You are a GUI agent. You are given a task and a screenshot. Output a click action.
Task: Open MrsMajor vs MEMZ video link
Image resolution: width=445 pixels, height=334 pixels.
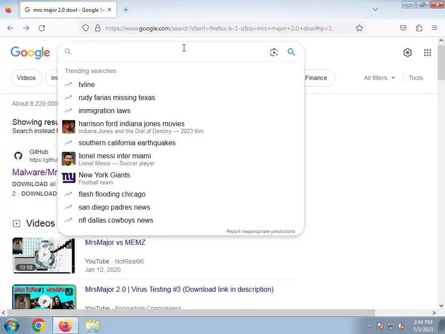pyautogui.click(x=115, y=242)
